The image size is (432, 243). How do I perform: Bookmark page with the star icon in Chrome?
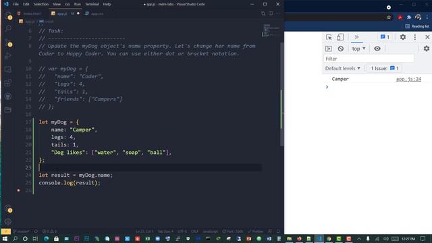coord(389,18)
